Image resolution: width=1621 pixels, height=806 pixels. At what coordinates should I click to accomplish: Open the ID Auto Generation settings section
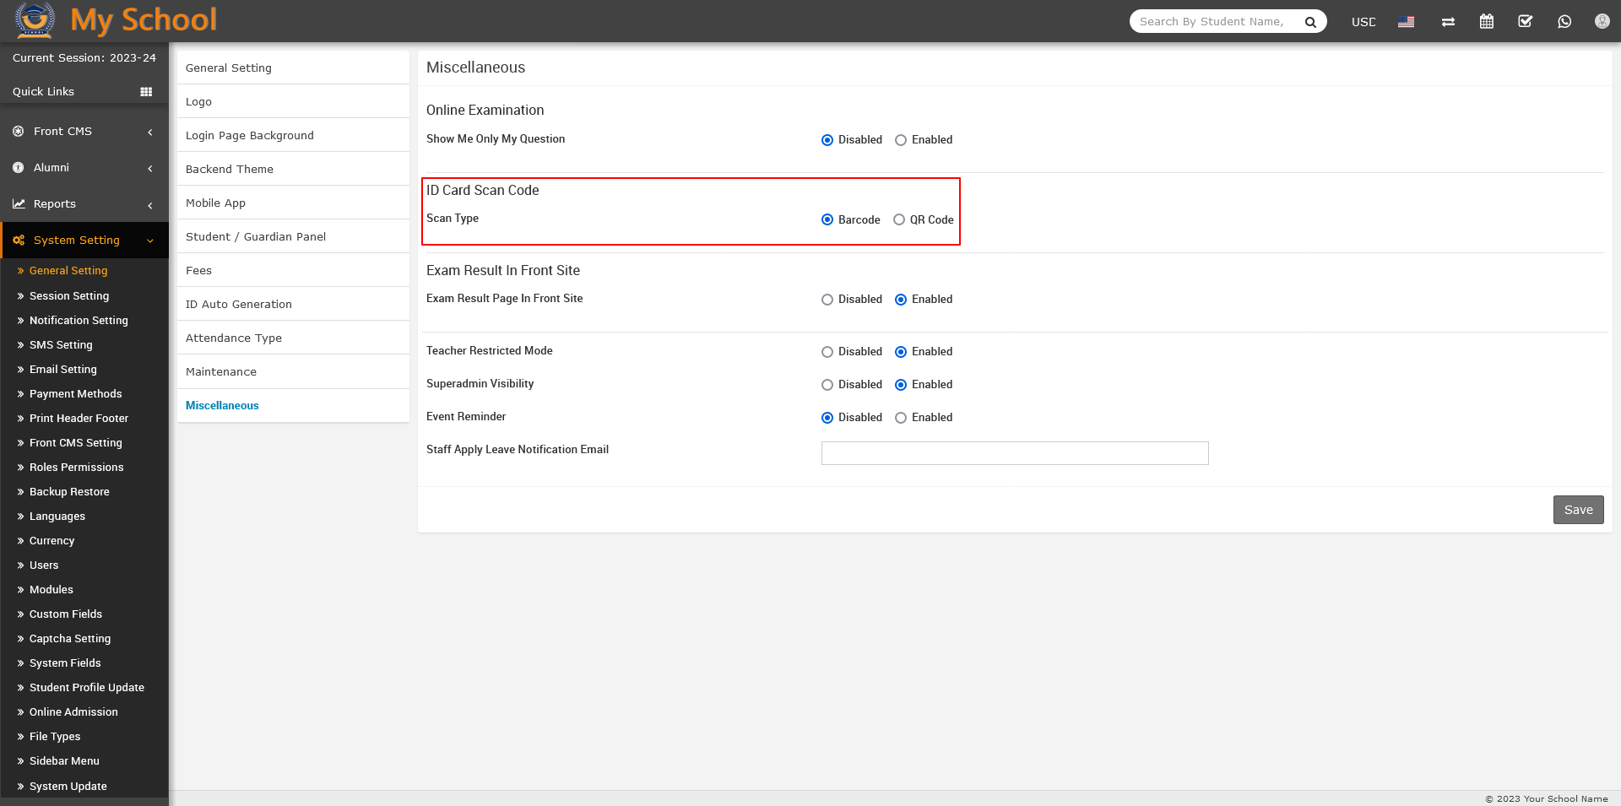tap(239, 304)
